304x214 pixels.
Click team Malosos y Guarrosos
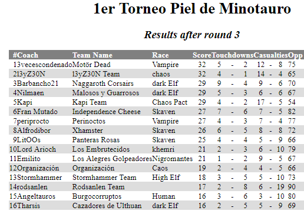pyautogui.click(x=105, y=93)
